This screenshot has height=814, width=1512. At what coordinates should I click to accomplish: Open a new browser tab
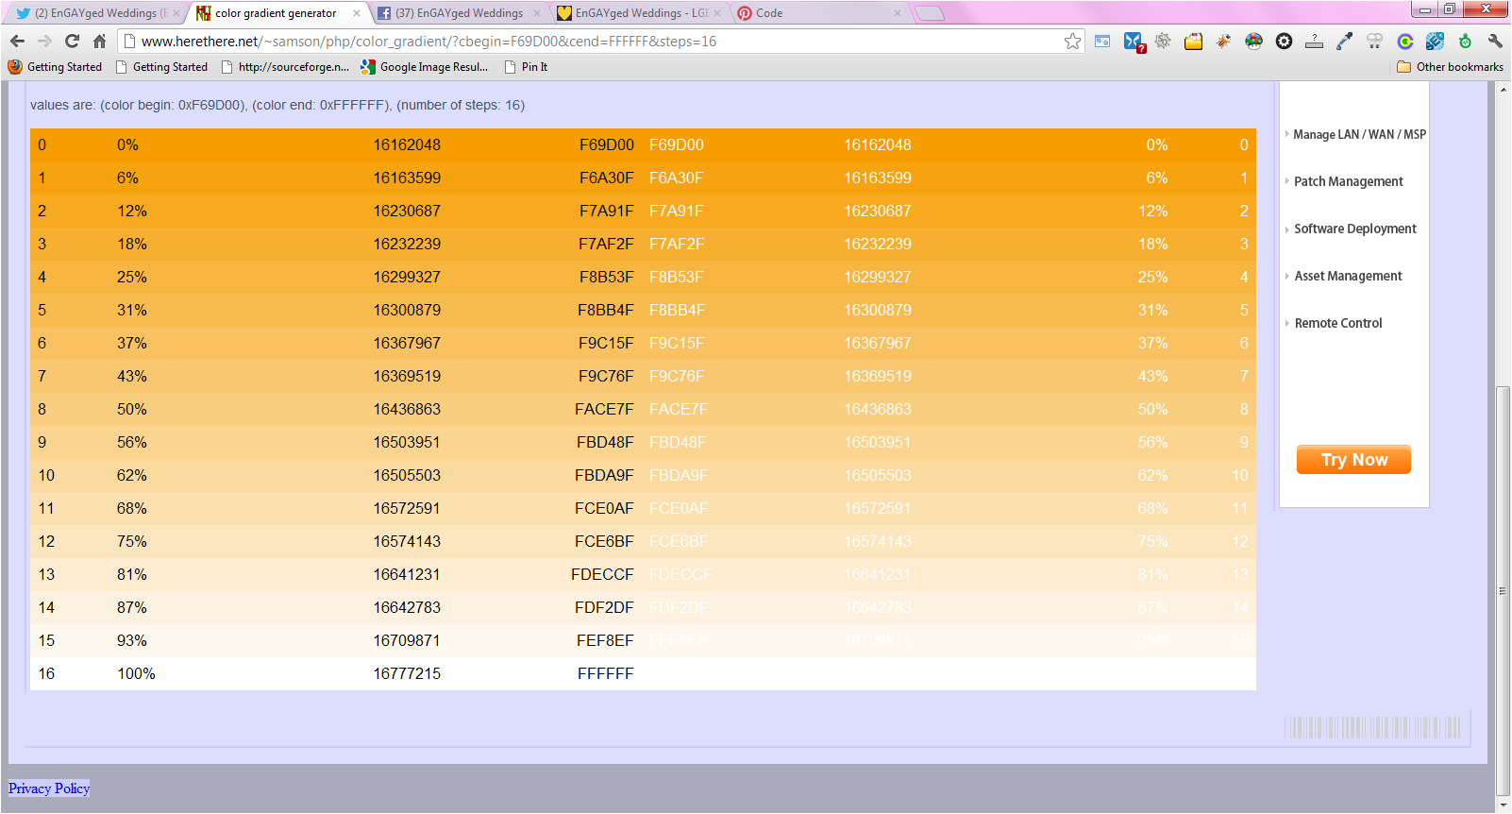(930, 13)
